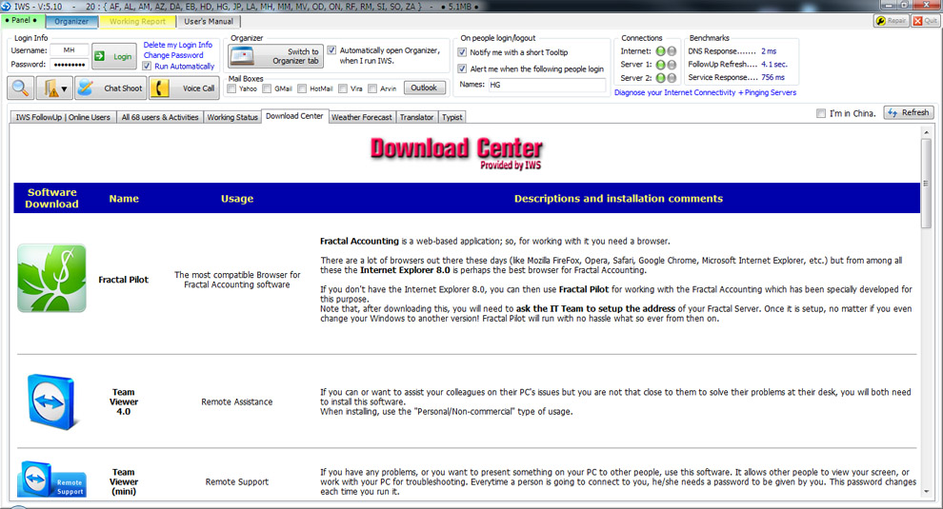
Task: Toggle Run Automatically checkbox
Action: (147, 66)
